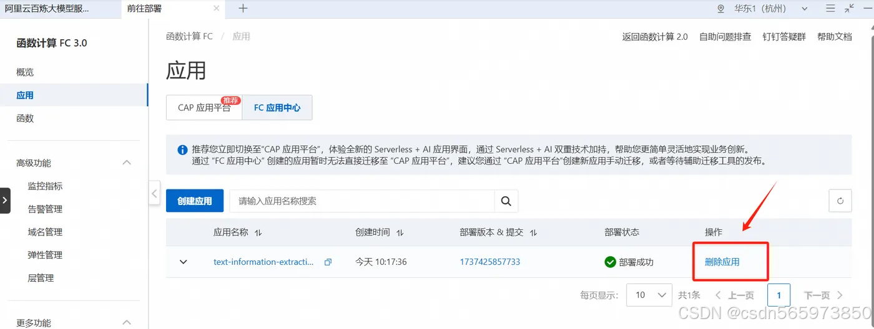Go to 上一页 in pagination
The width and height of the screenshot is (874, 329).
(x=735, y=295)
